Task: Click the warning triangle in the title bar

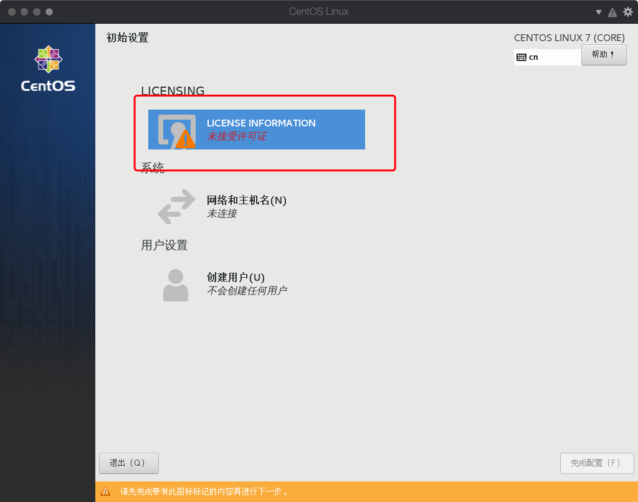Action: click(x=612, y=11)
